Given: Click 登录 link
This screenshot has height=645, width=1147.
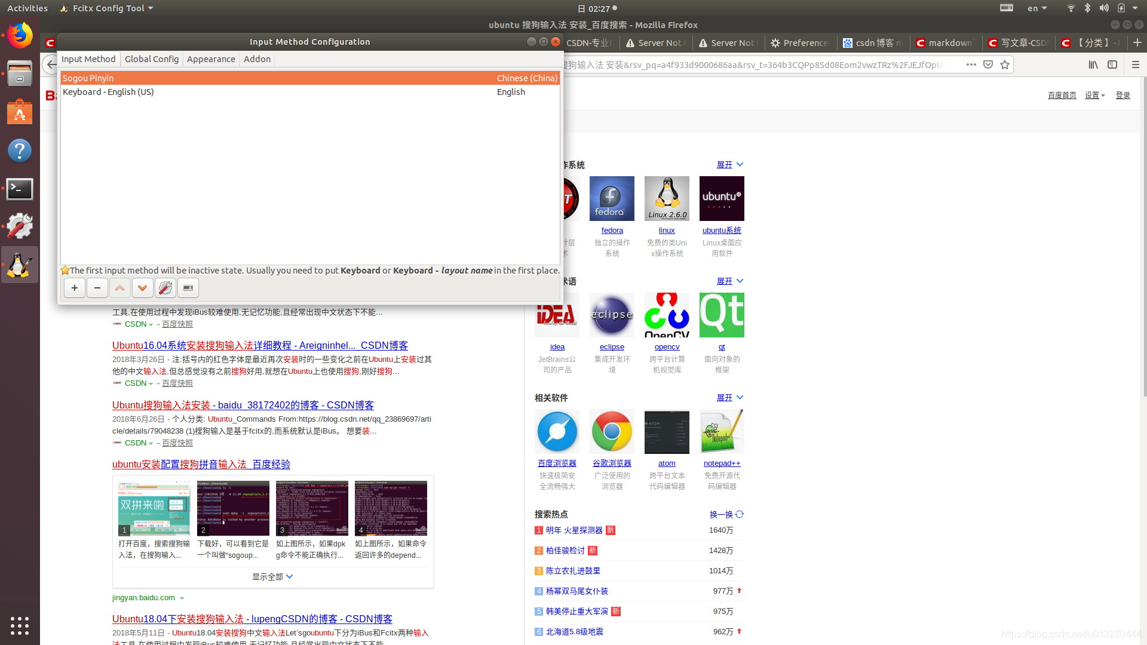Looking at the screenshot, I should (1123, 96).
